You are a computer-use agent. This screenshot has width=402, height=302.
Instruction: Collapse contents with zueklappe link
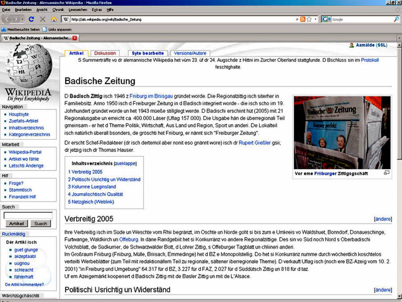point(125,164)
